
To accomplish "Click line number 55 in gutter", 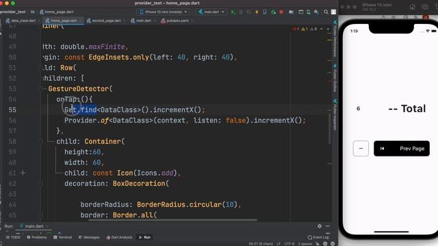I will [x=12, y=110].
